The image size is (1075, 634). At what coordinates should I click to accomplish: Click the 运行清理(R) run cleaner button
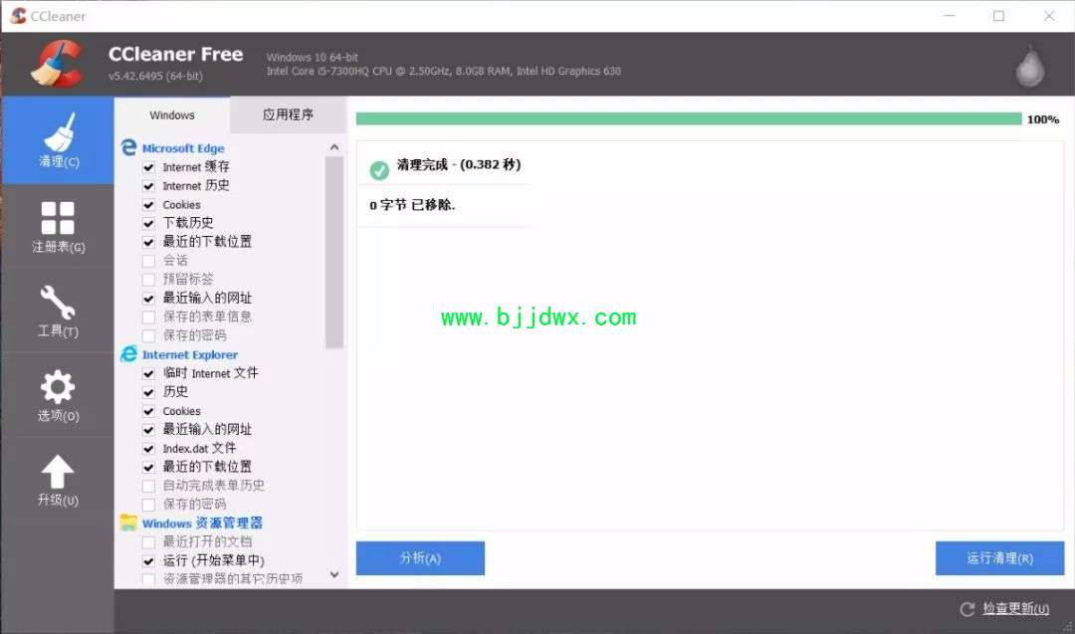coord(999,558)
